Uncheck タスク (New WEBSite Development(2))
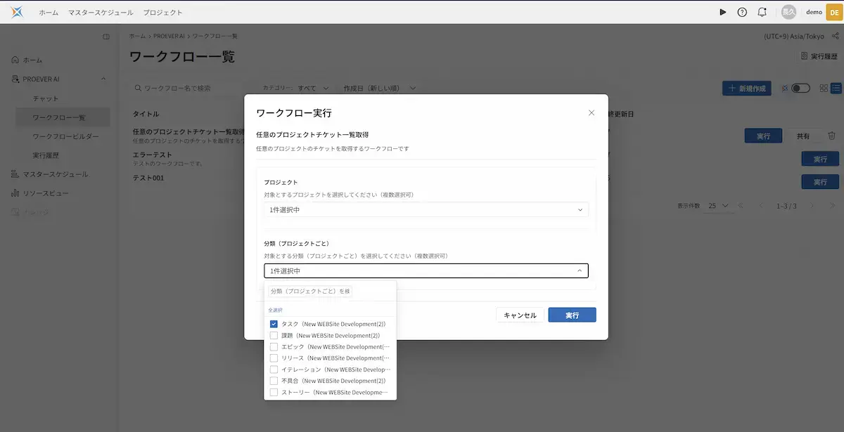The height and width of the screenshot is (432, 844). pos(274,325)
